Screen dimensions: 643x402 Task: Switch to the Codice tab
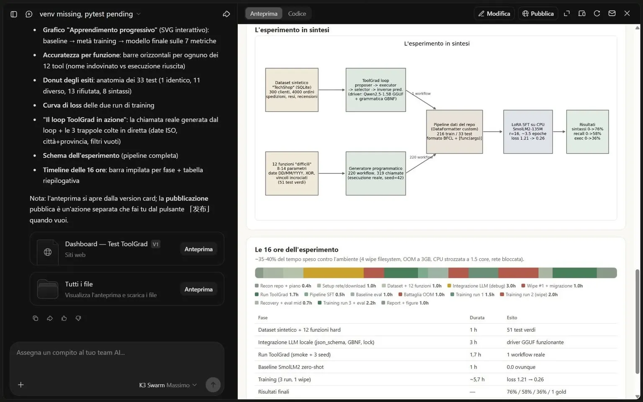(297, 13)
